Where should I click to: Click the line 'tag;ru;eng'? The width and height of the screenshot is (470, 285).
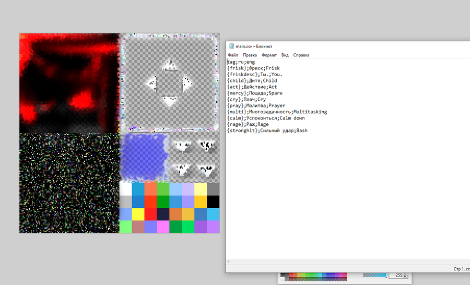tap(241, 62)
